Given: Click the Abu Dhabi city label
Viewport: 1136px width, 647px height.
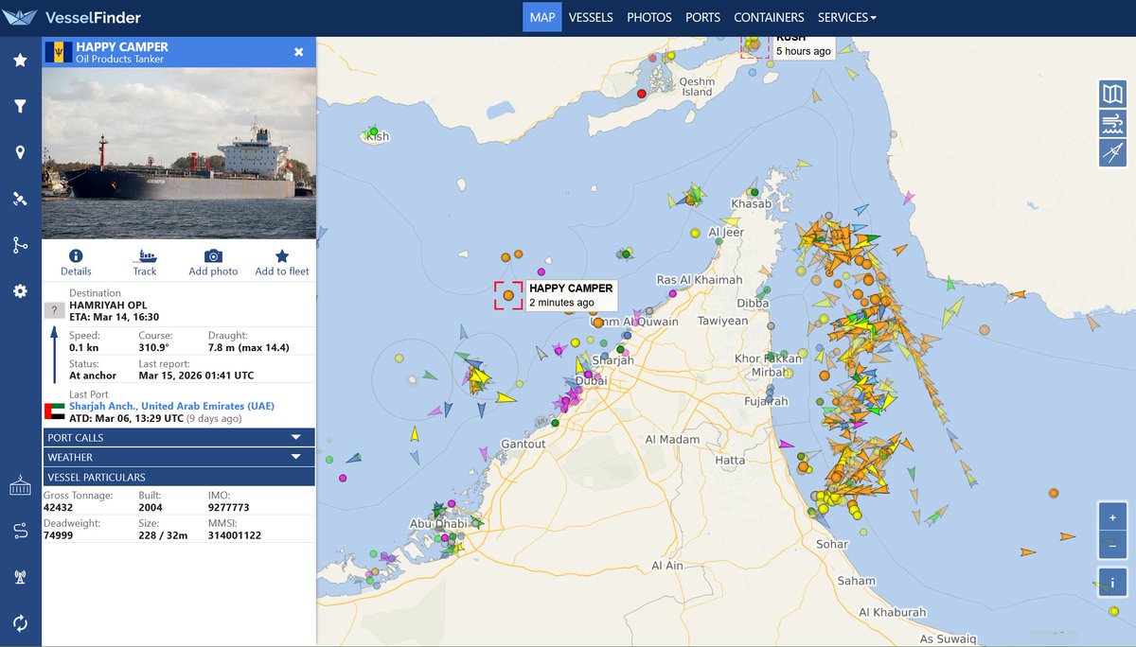Looking at the screenshot, I should click(438, 523).
